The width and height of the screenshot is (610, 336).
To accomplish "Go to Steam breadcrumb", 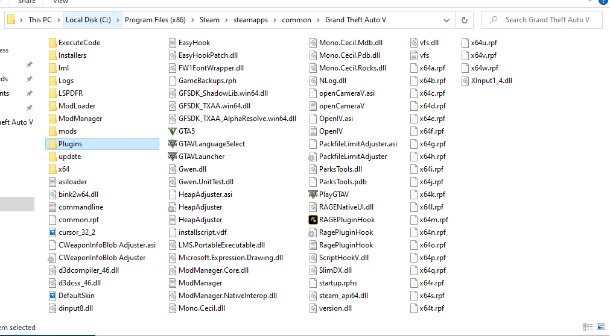I will 210,20.
